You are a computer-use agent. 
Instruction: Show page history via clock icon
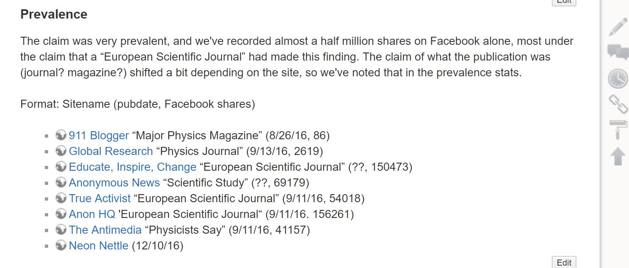618,78
